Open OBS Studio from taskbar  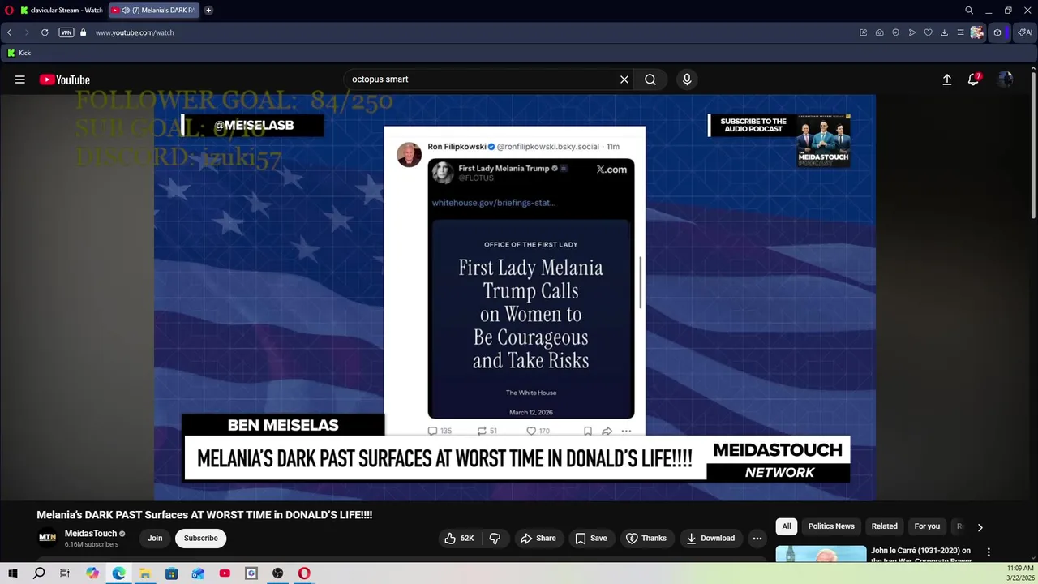click(278, 573)
